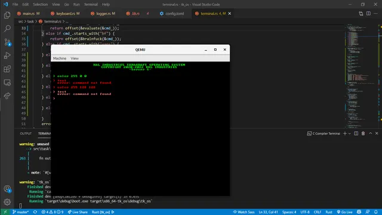Click the open changes compare icon
The image size is (382, 215).
coord(361,14)
